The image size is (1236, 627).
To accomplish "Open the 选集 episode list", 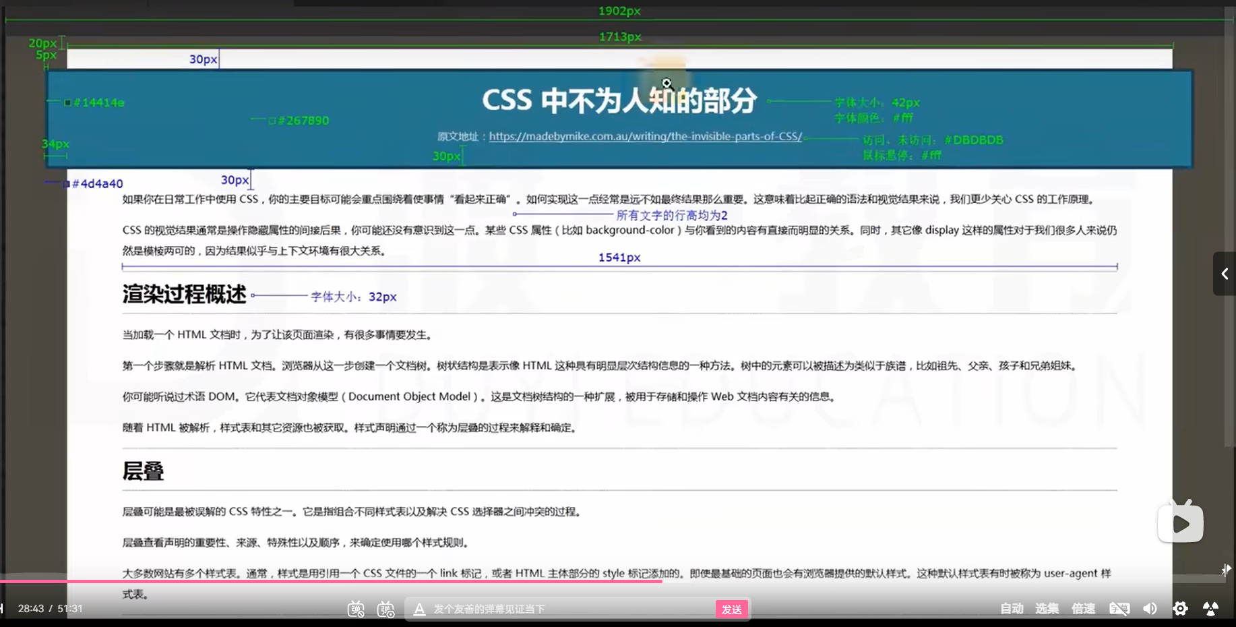I will tap(1047, 609).
